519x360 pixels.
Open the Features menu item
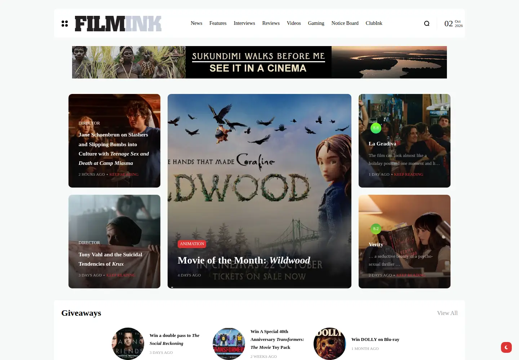click(218, 23)
